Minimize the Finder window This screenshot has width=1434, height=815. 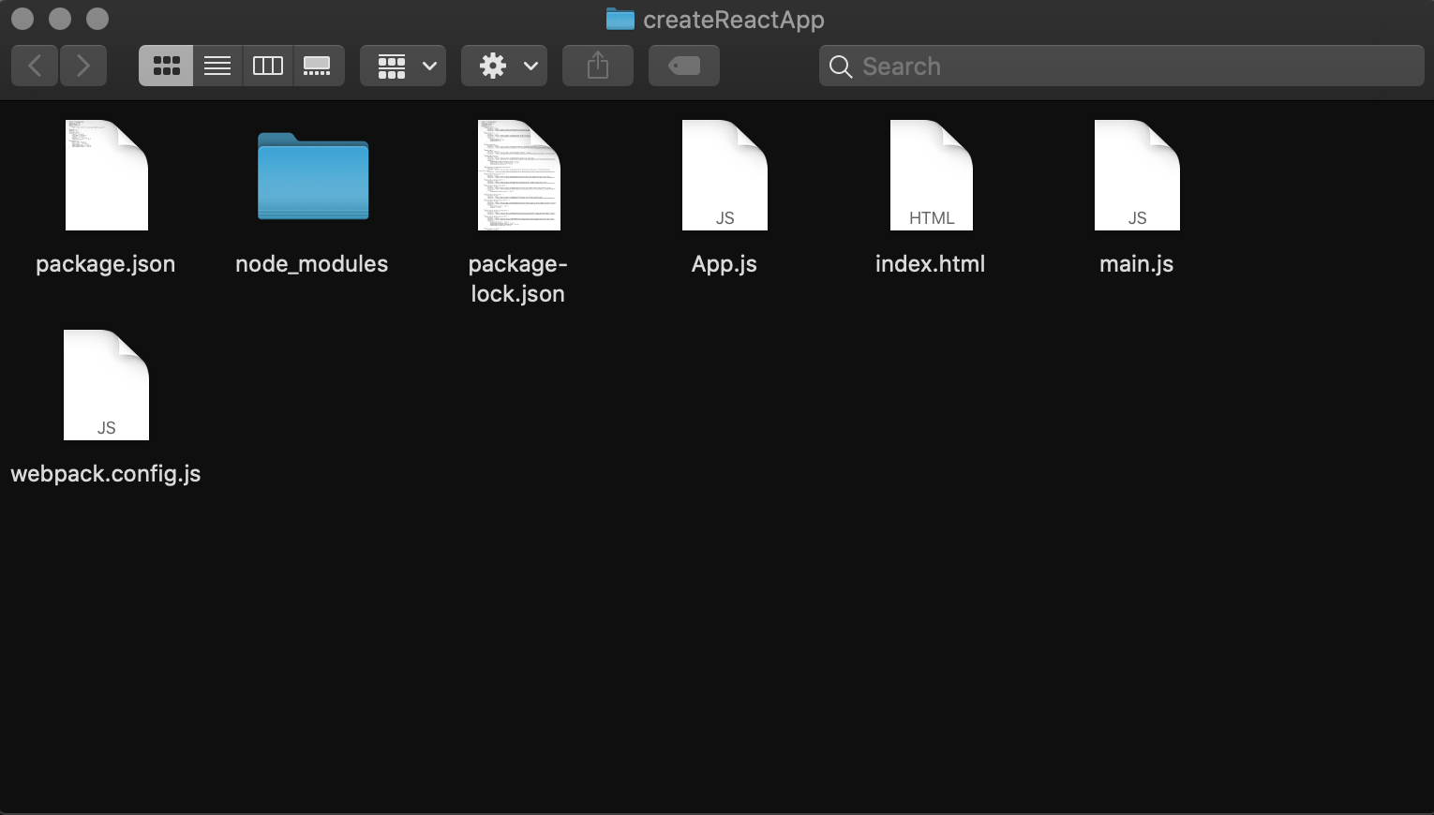click(x=60, y=19)
